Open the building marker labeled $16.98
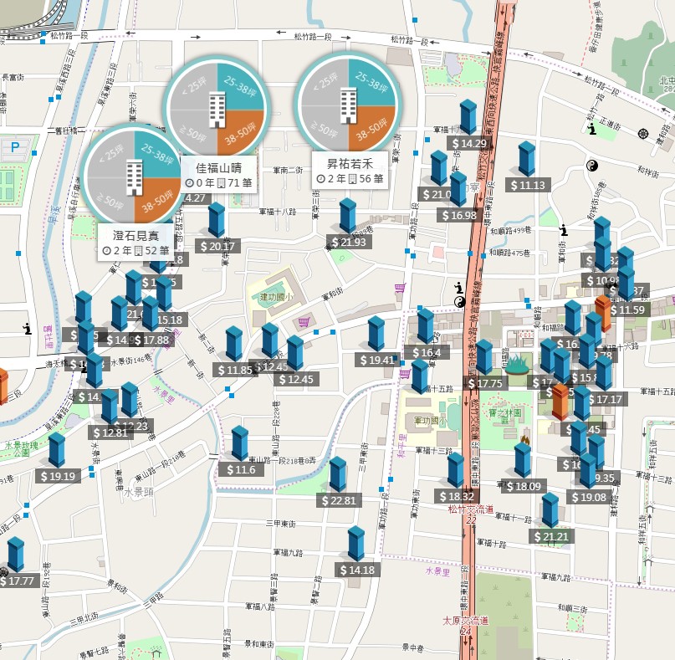This screenshot has height=660, width=675. [458, 189]
